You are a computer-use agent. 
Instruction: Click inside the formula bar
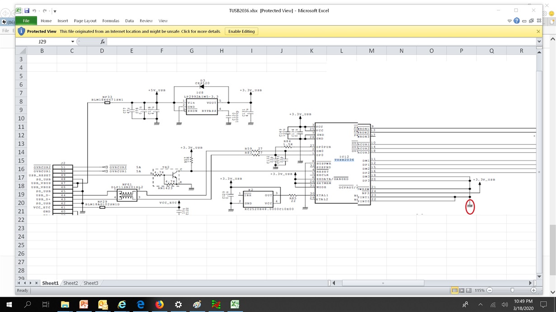321,42
